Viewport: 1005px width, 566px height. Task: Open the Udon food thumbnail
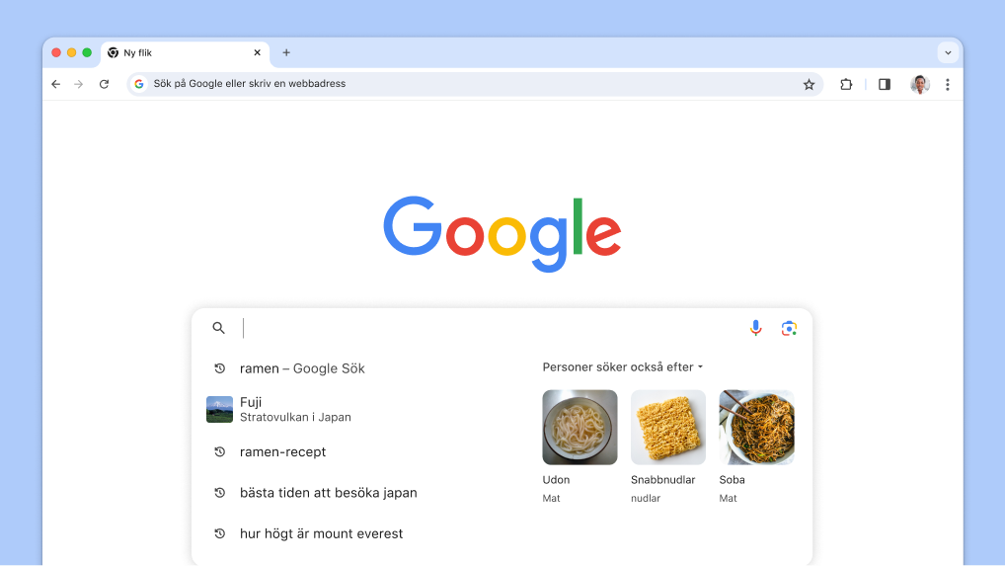(x=580, y=427)
